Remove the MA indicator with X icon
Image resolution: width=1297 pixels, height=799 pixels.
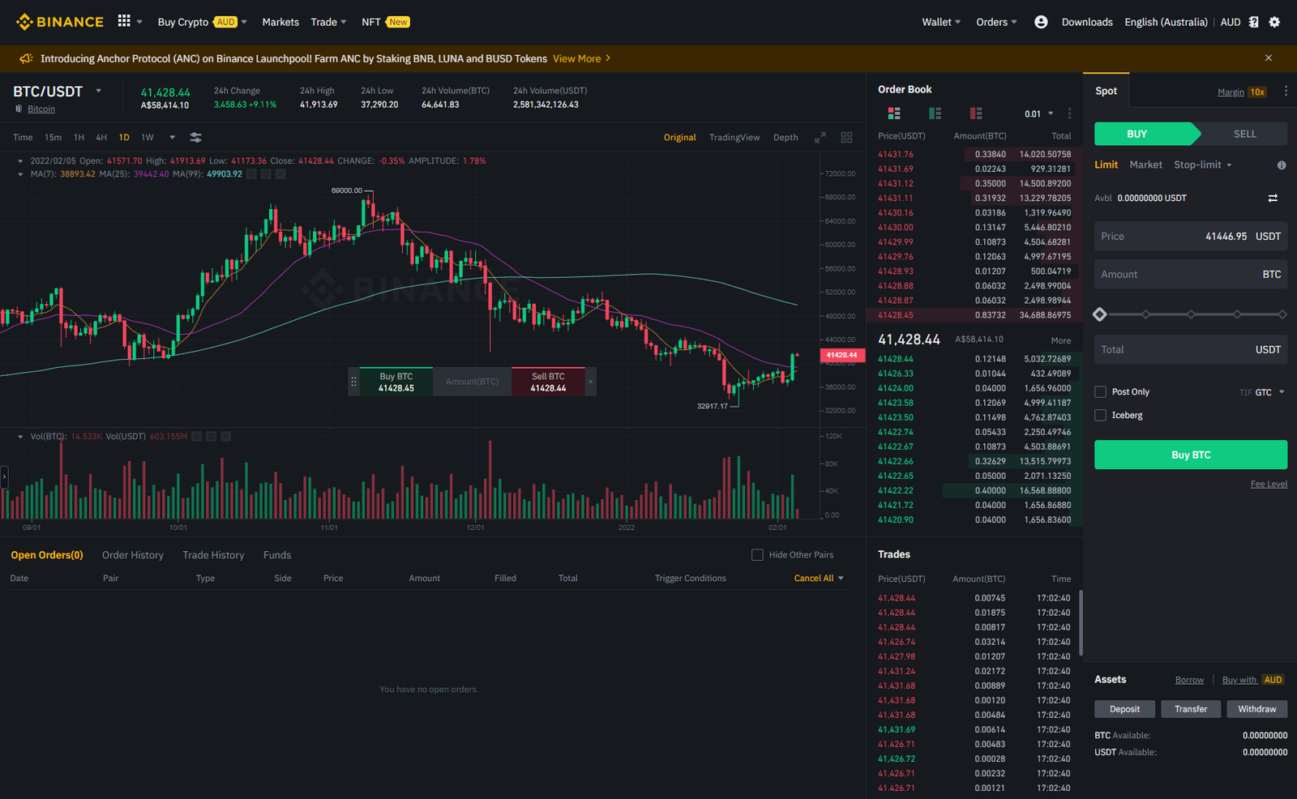coord(280,174)
